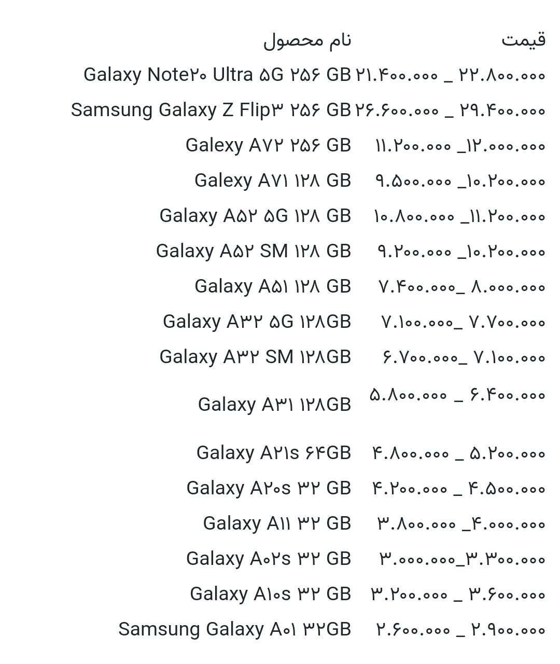The image size is (560, 664).
Task: Click the Samsung Galaxy Z Flip3 256 GB name
Action: (211, 110)
